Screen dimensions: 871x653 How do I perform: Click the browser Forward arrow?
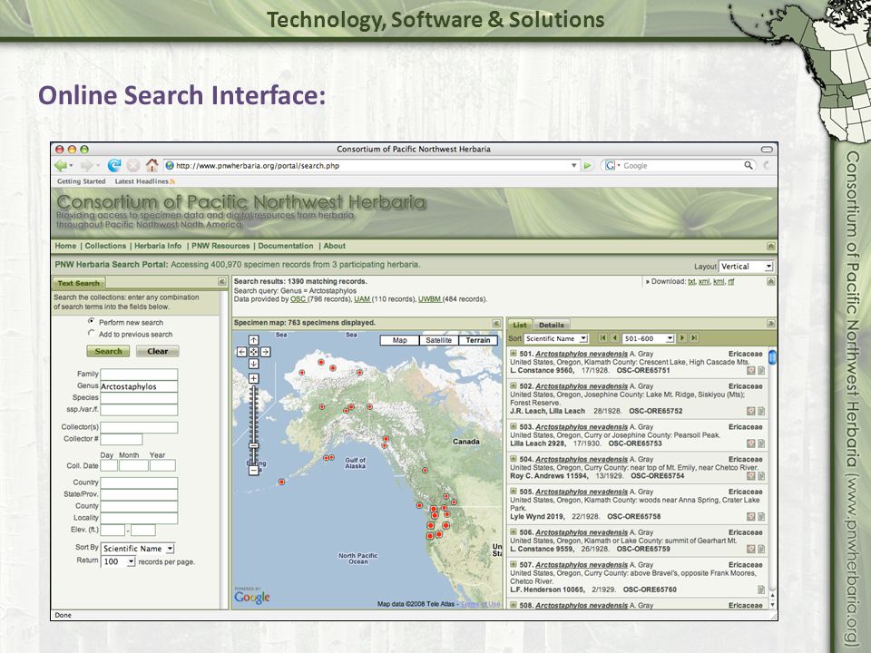click(x=86, y=165)
